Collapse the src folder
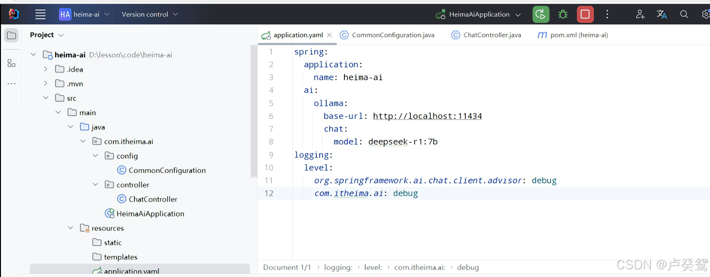Image resolution: width=710 pixels, height=277 pixels. click(x=45, y=98)
